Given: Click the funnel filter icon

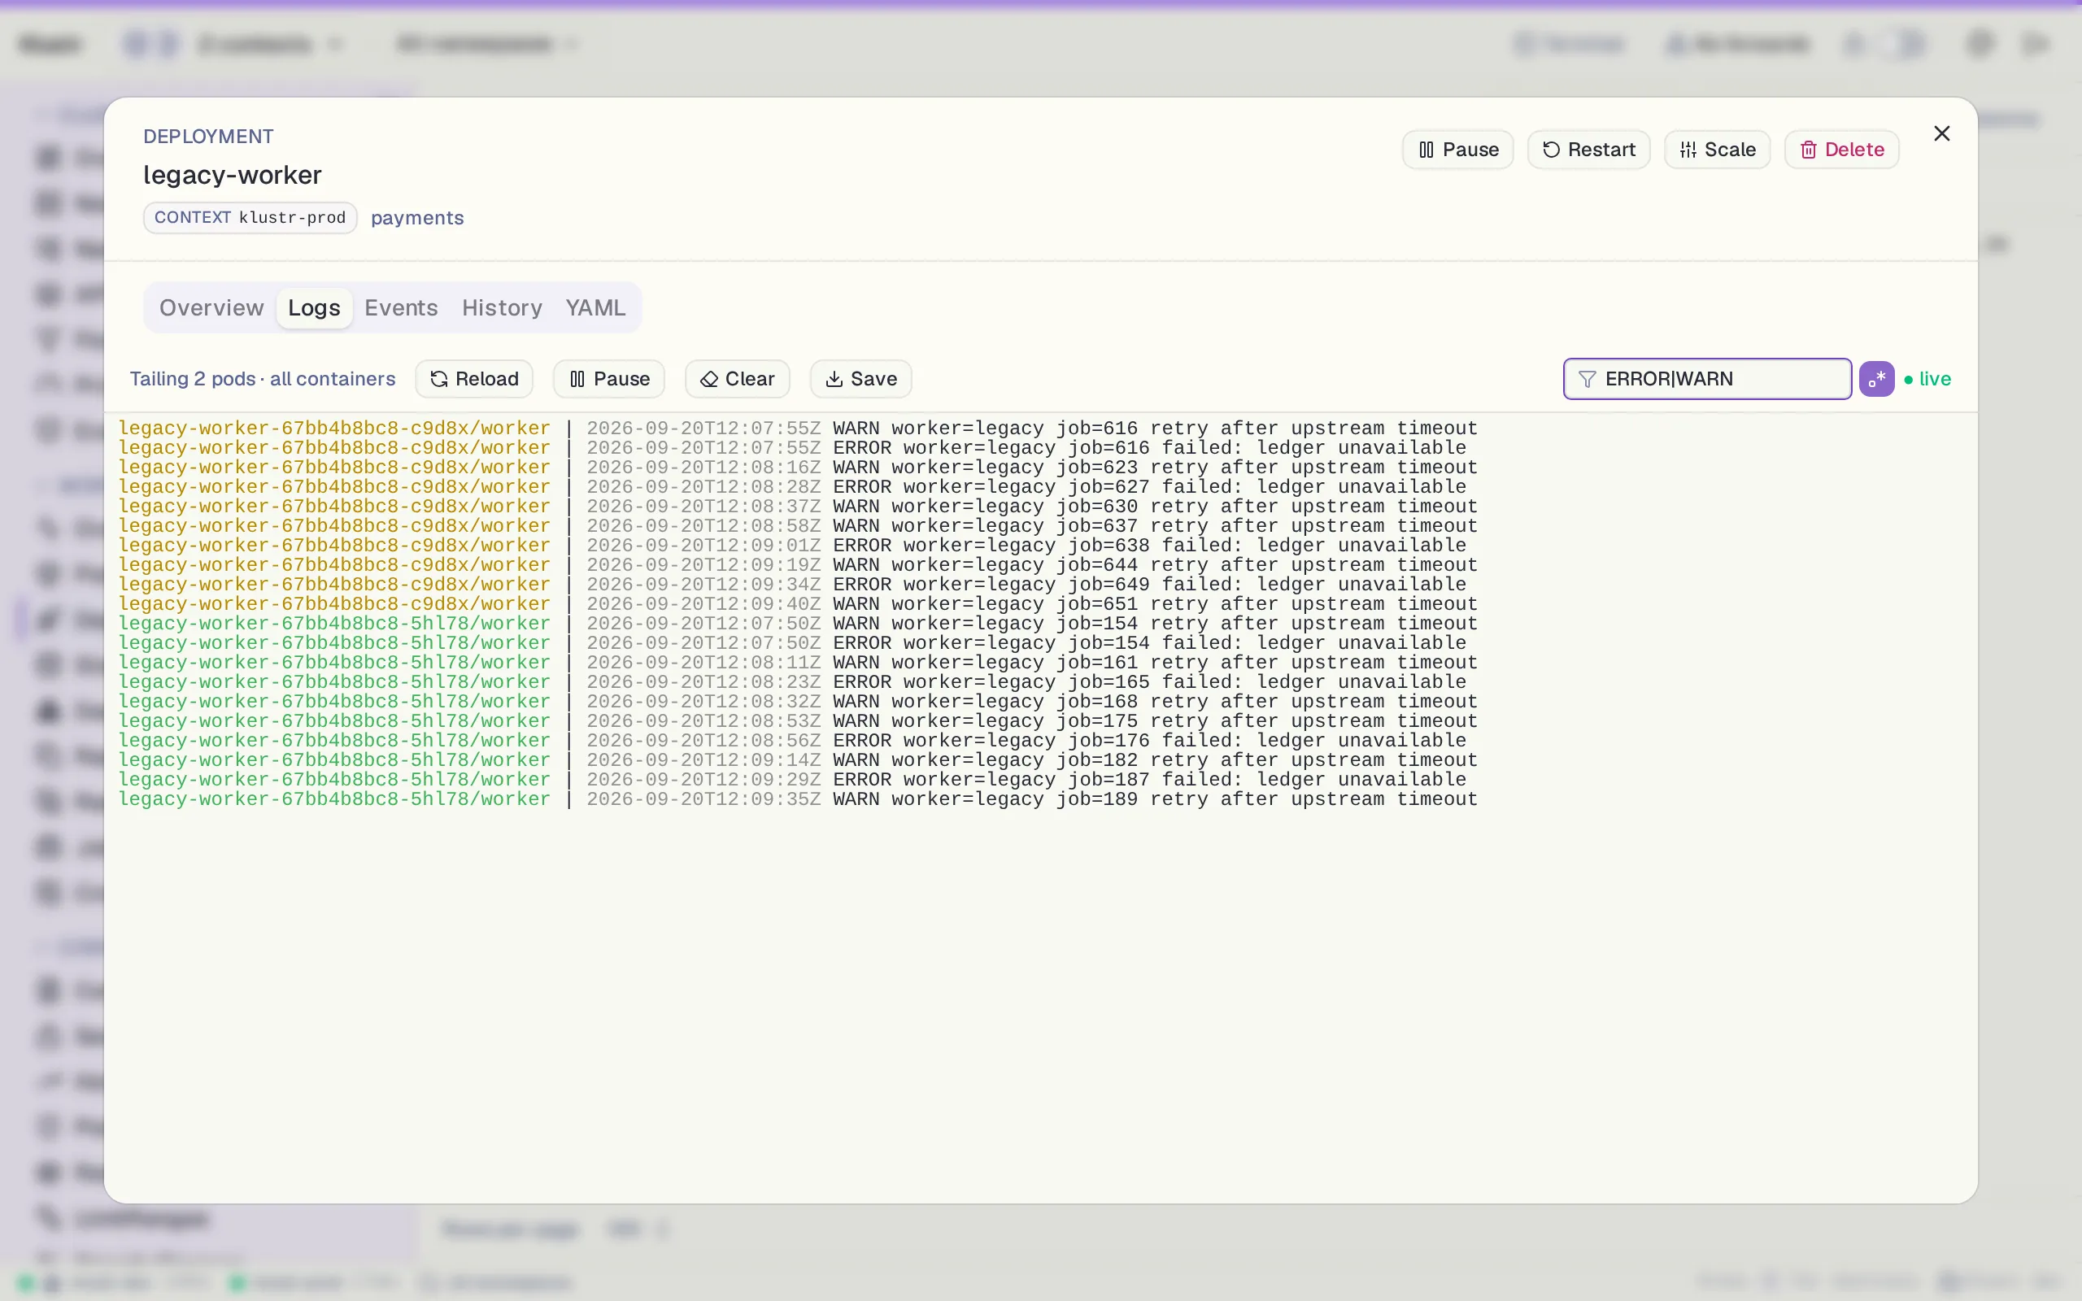Looking at the screenshot, I should [x=1588, y=379].
